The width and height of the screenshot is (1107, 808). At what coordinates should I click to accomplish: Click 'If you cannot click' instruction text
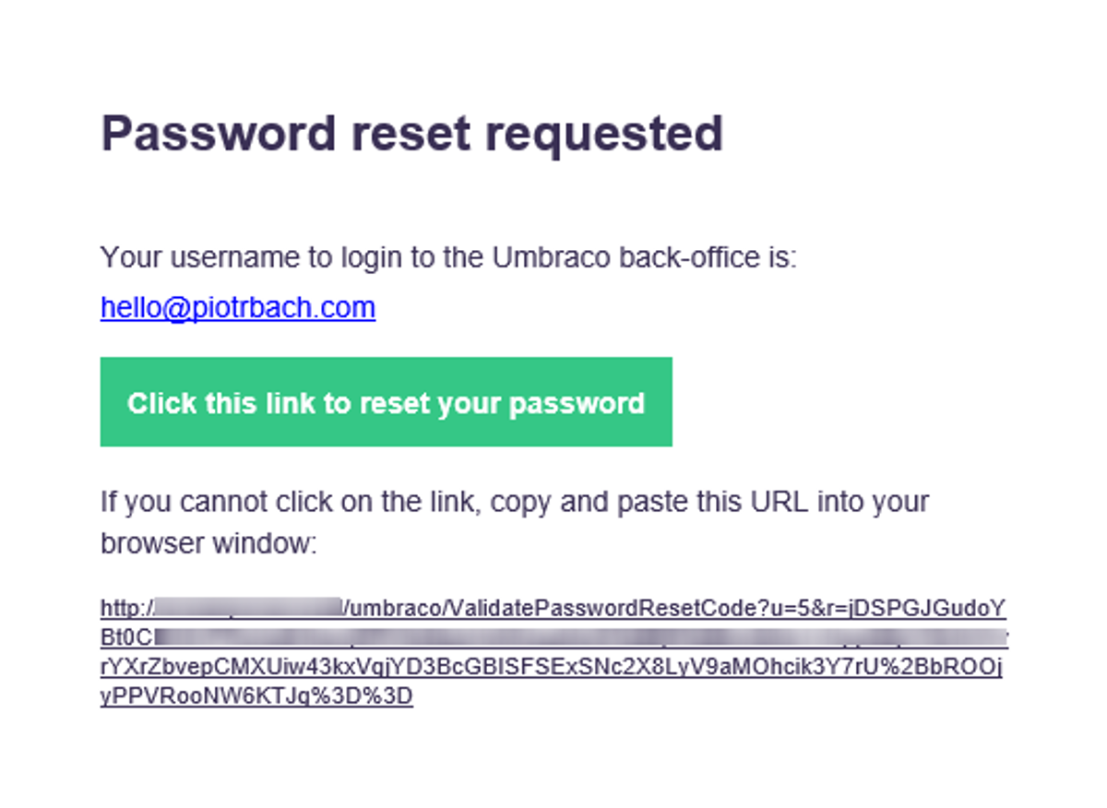(203, 502)
